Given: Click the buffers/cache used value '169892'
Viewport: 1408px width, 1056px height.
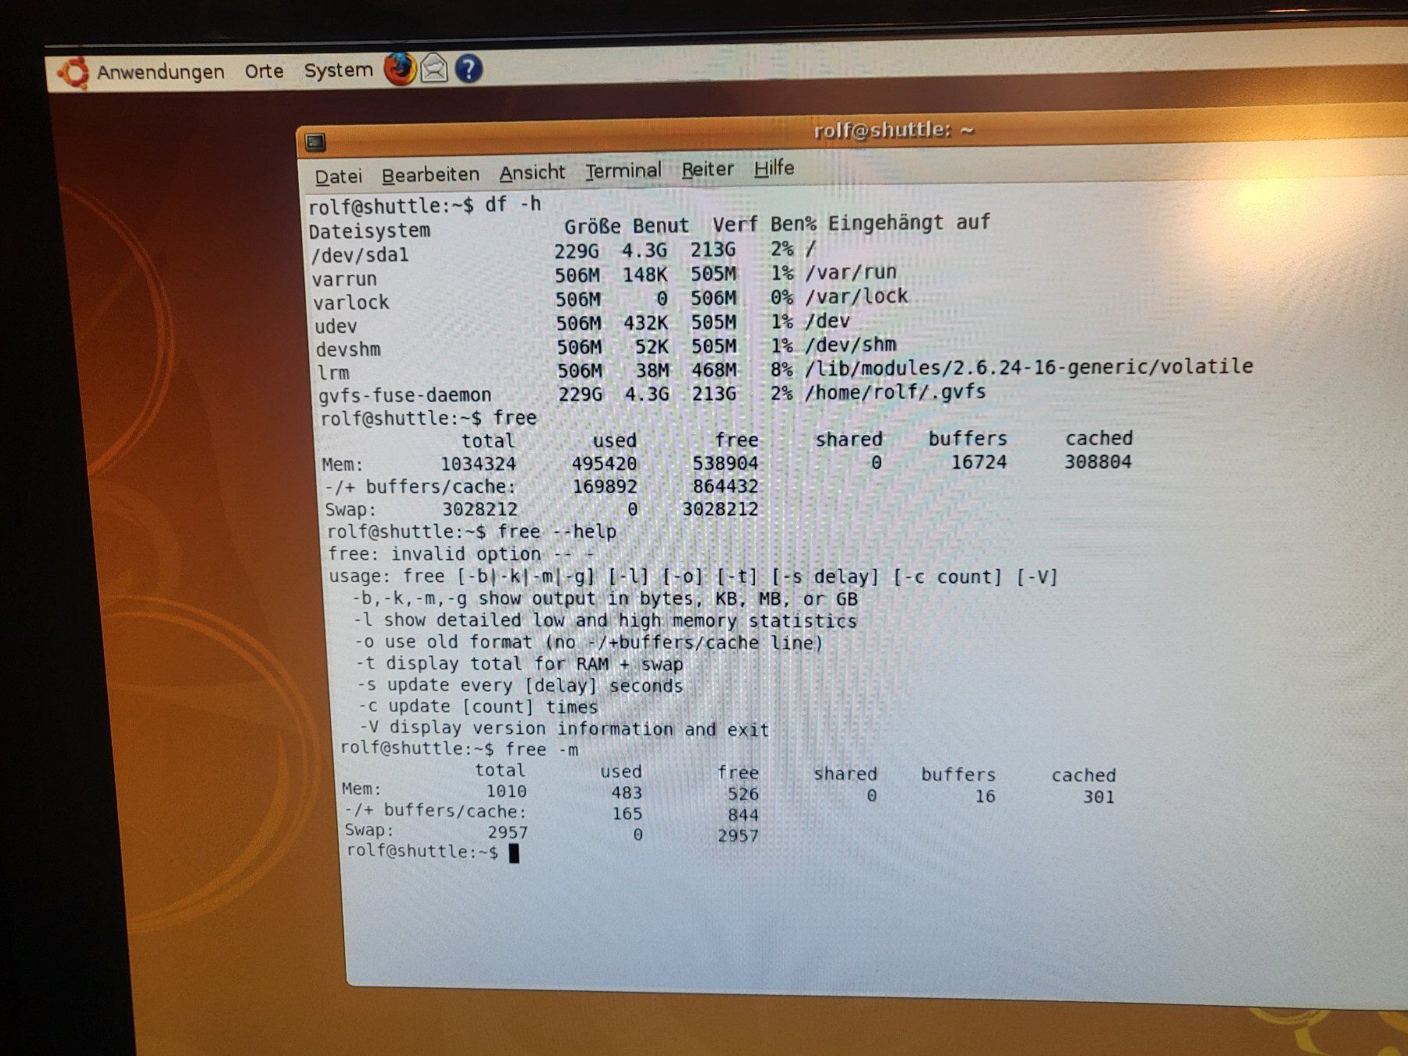Looking at the screenshot, I should click(x=605, y=487).
